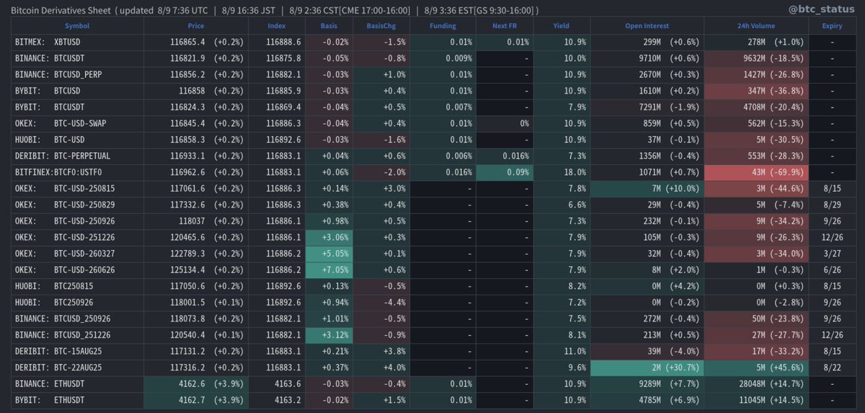The image size is (865, 413).
Task: Click the Yield column header
Action: click(x=561, y=26)
